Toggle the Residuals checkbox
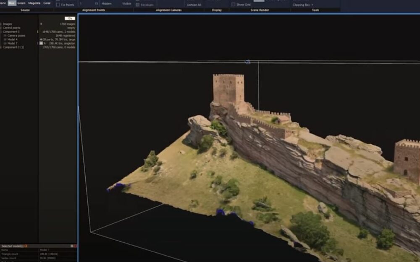 tap(137, 5)
